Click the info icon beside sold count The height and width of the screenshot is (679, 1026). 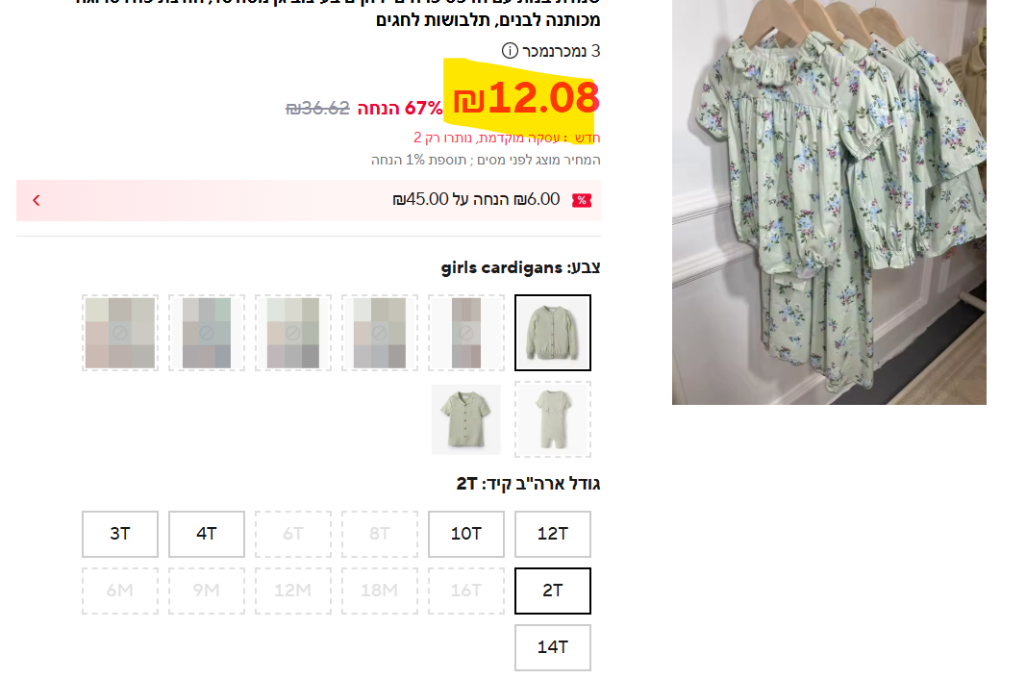tap(510, 50)
